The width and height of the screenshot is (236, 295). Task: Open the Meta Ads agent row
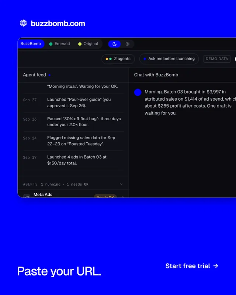[73, 194]
